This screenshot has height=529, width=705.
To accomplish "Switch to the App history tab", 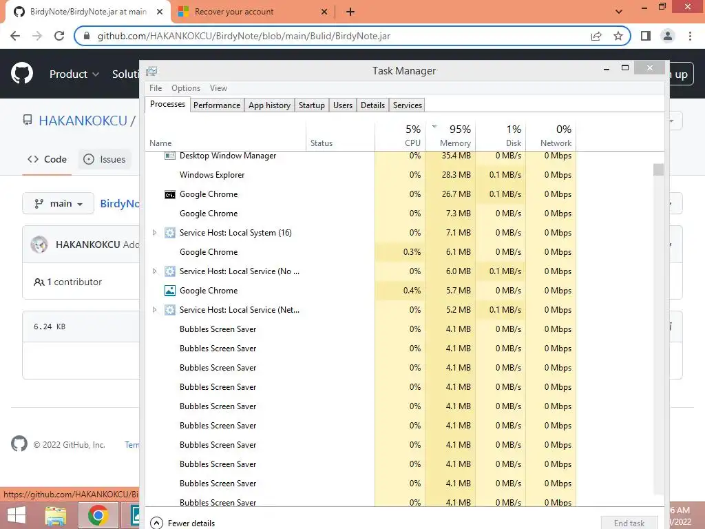I will coord(269,105).
